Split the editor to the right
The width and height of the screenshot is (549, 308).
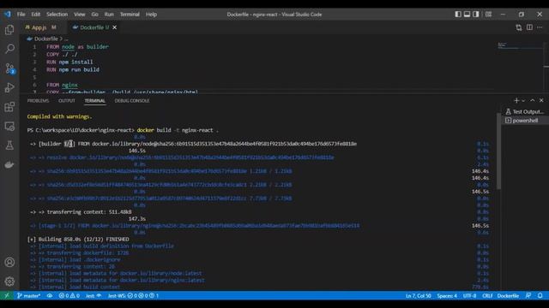[x=529, y=27]
